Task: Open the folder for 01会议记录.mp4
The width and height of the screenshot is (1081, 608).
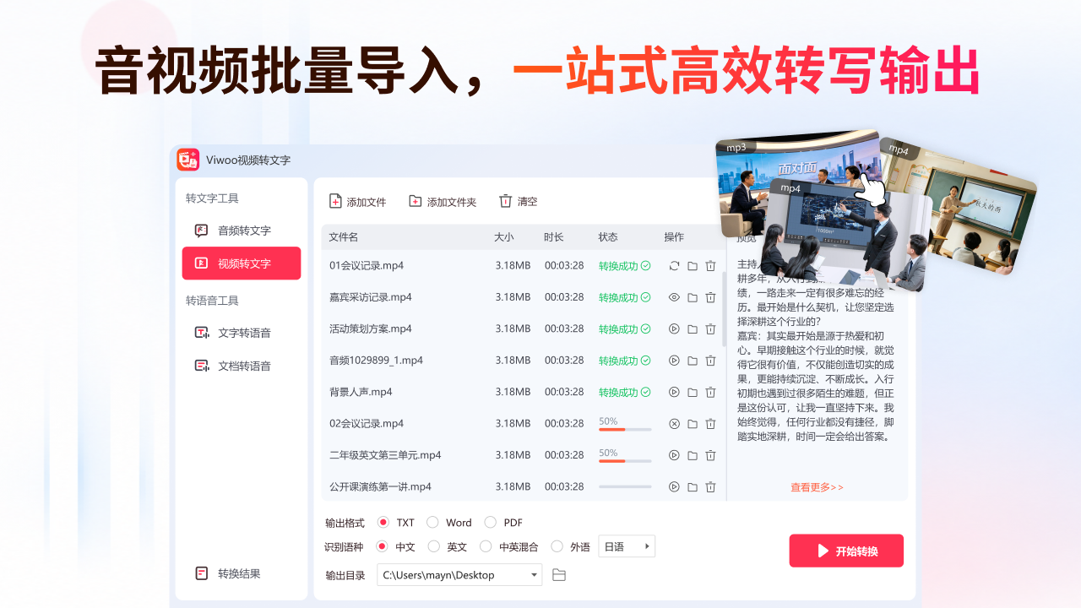Action: tap(693, 266)
